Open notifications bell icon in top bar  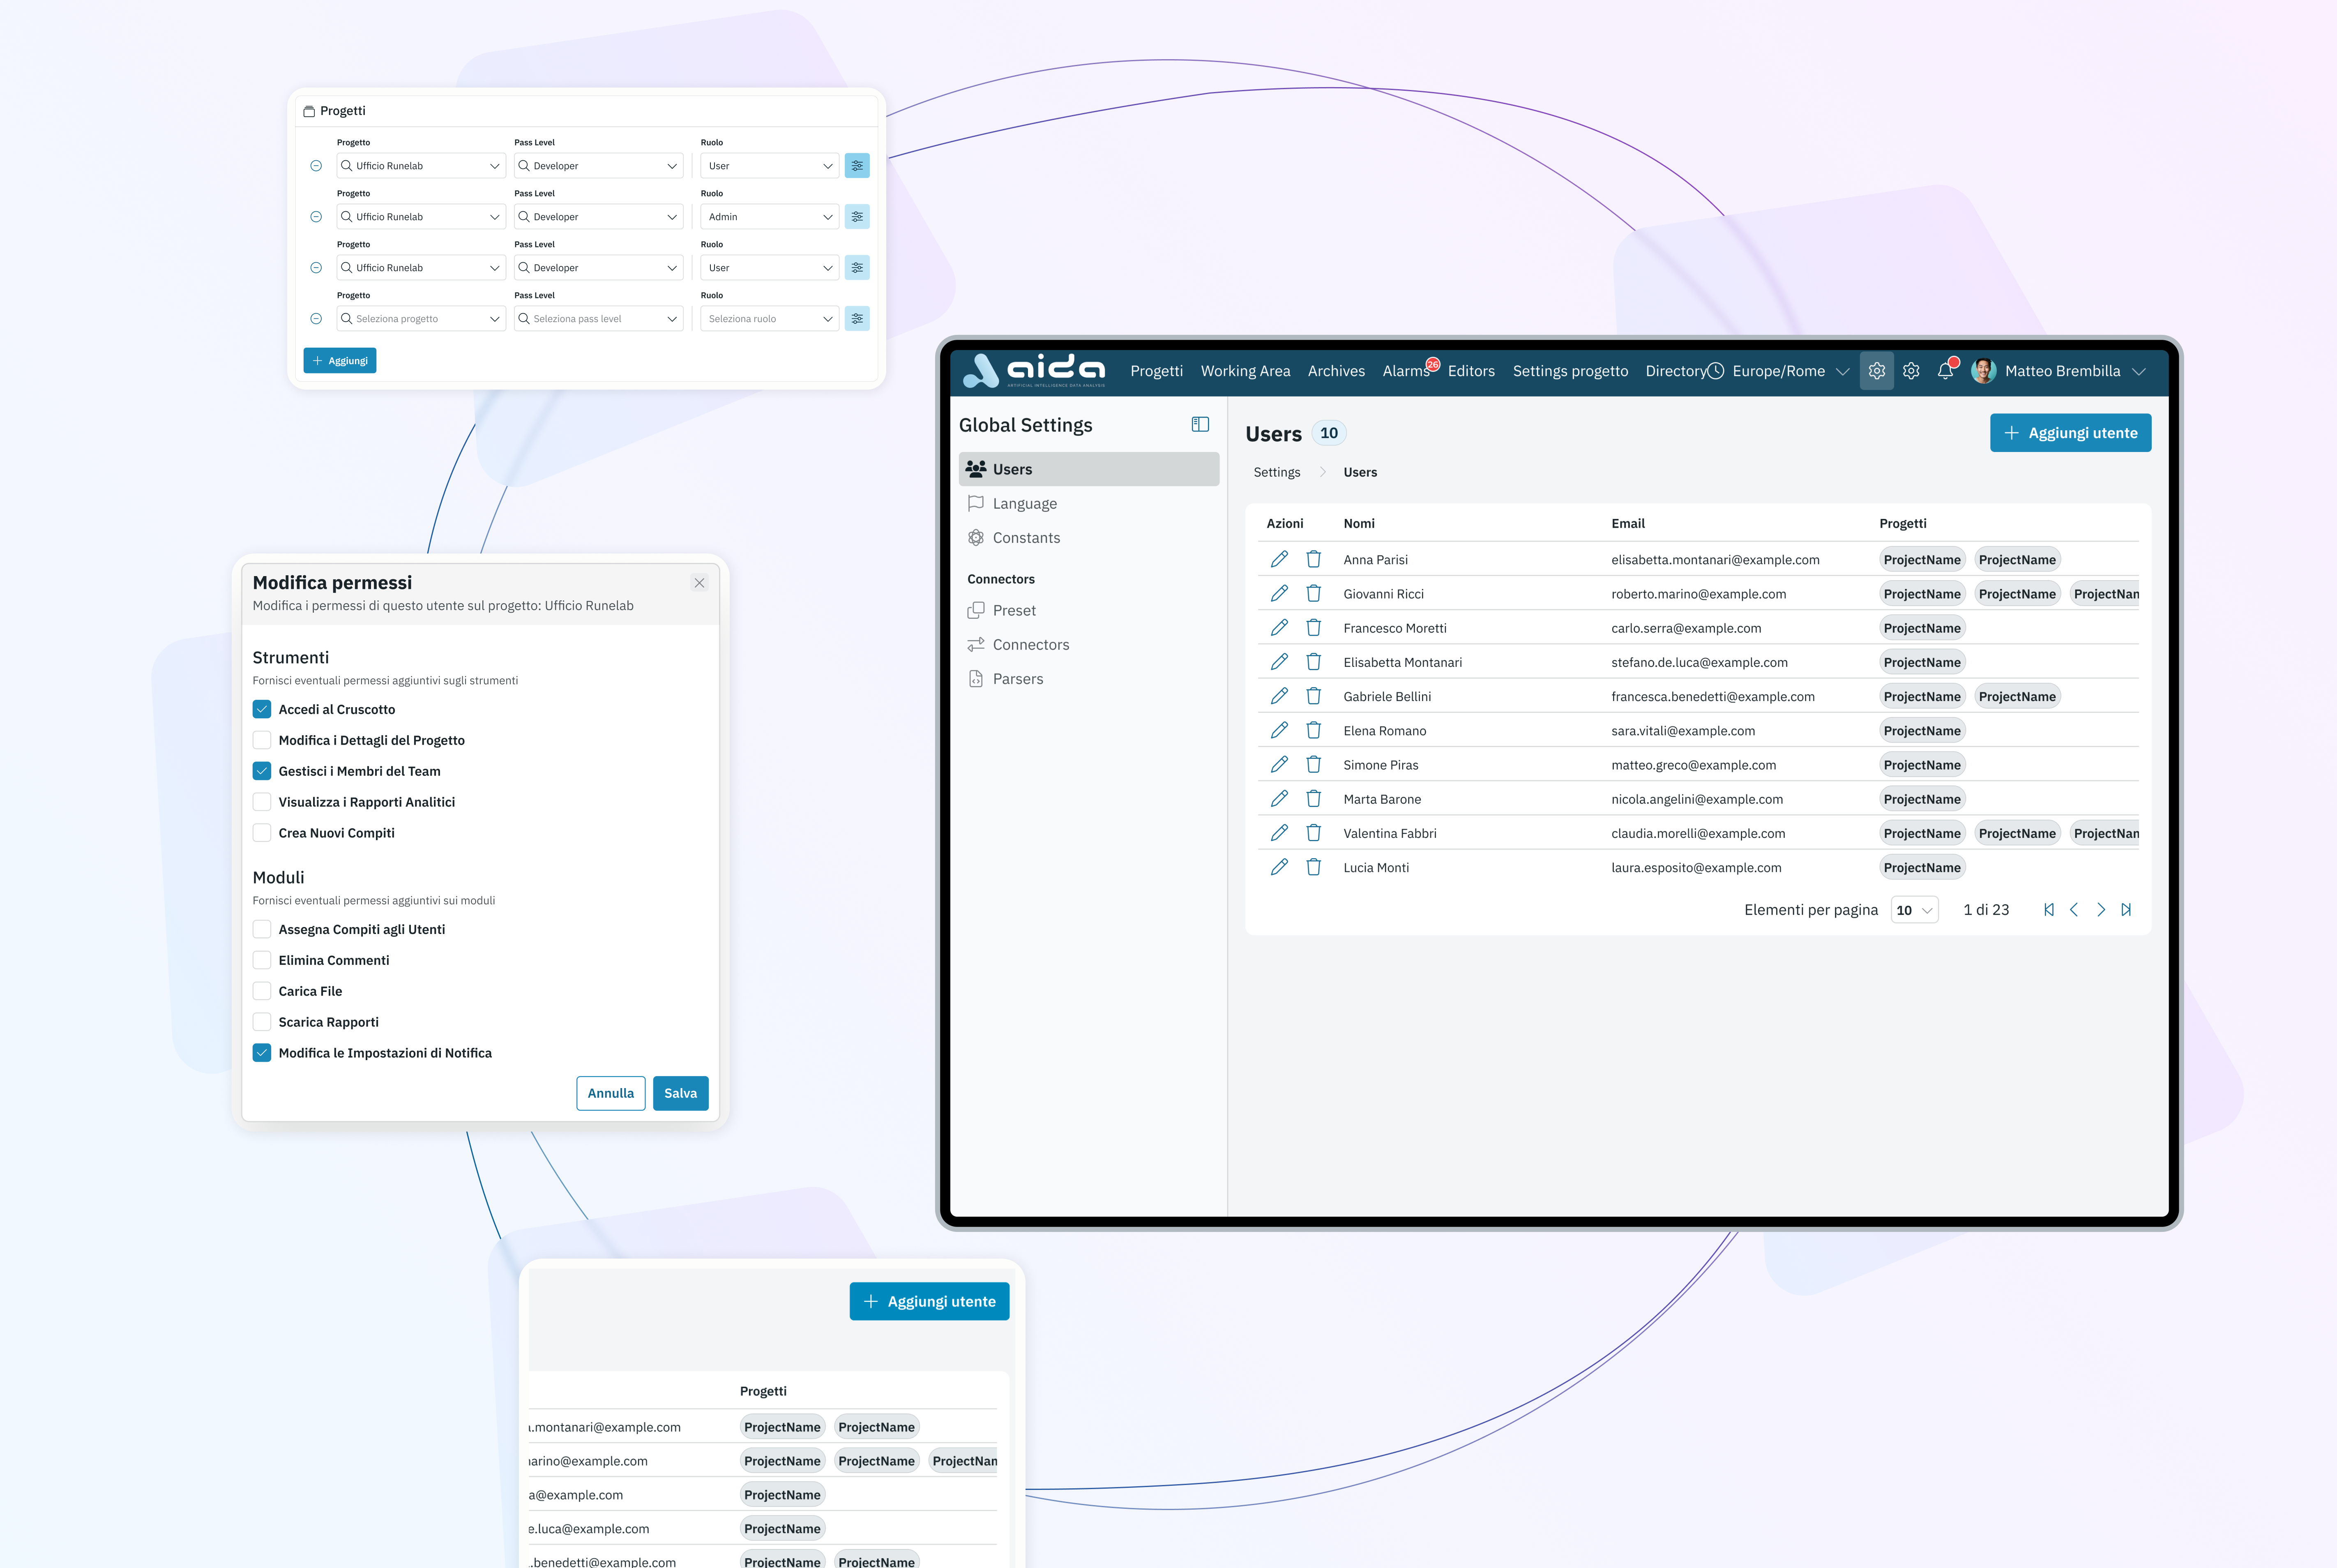[x=1945, y=371]
